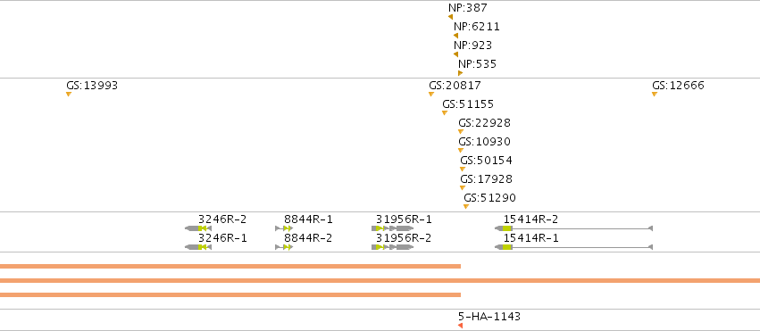Click the NP:6211 label
The height and width of the screenshot is (331, 760).
pyautogui.click(x=477, y=27)
